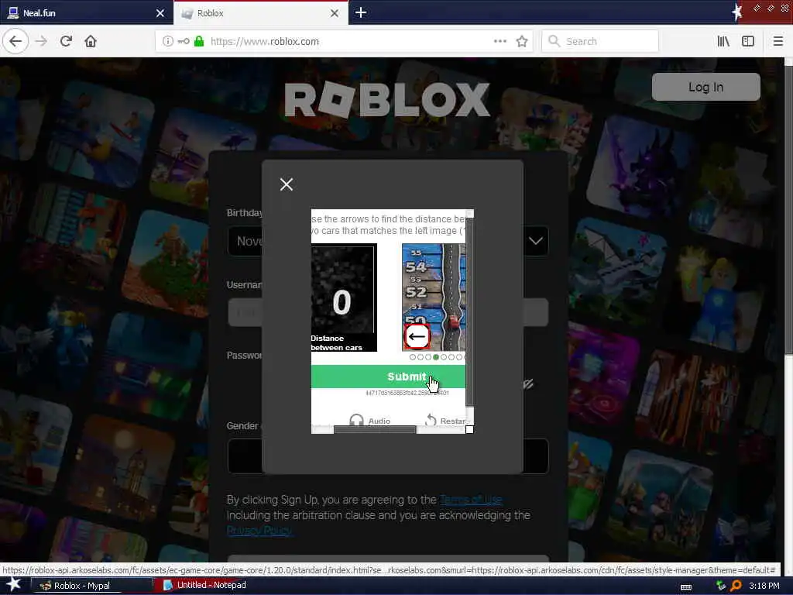Click the road car captcha image
This screenshot has width=793, height=595.
(434, 297)
